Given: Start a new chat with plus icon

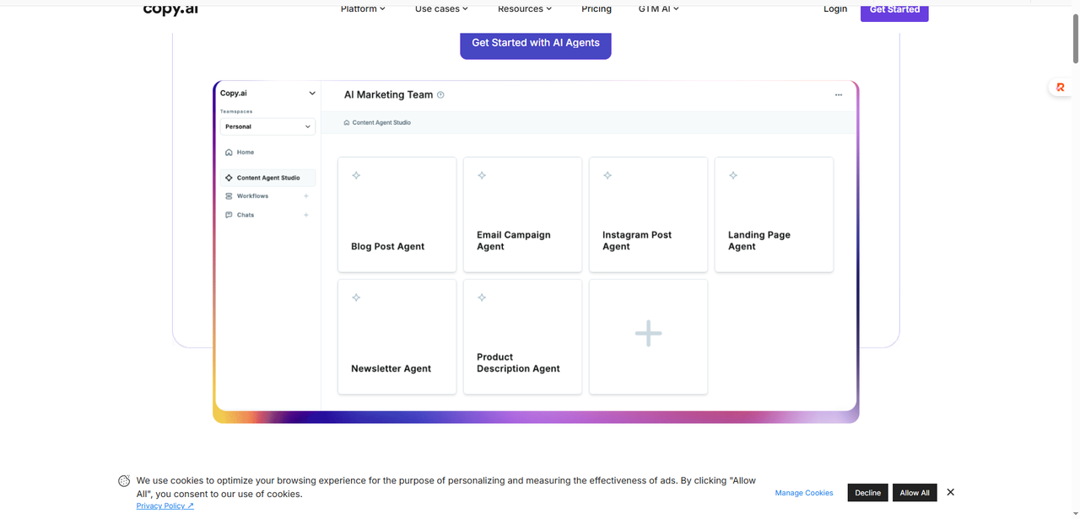Looking at the screenshot, I should tap(306, 215).
